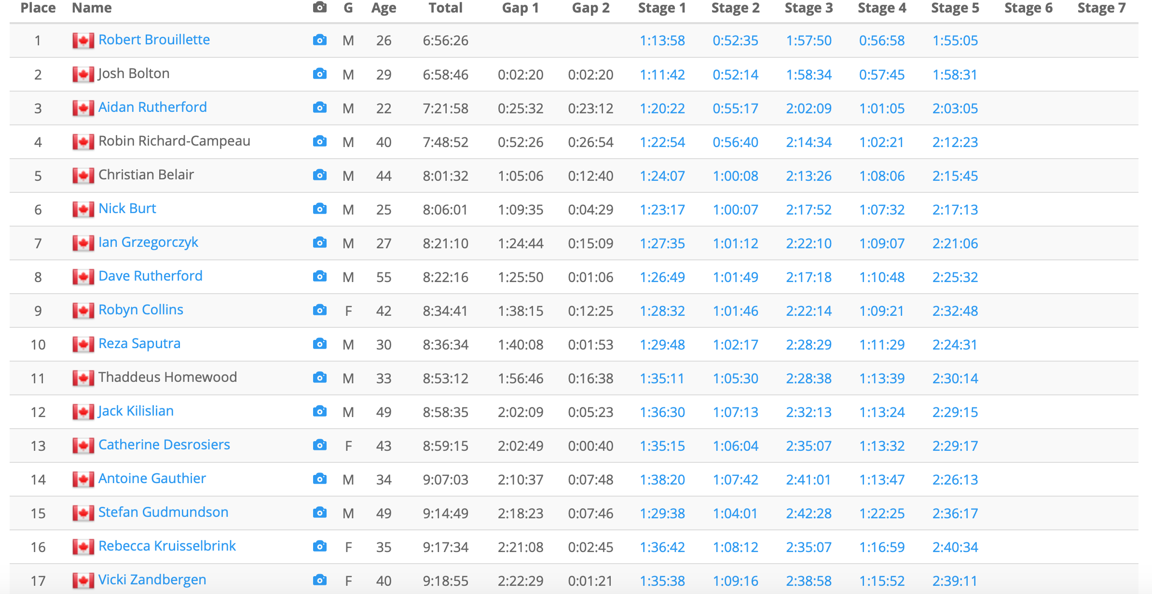Click Robert Brouillette's Stage 1 time 1:13:58
The image size is (1152, 594).
tap(662, 40)
